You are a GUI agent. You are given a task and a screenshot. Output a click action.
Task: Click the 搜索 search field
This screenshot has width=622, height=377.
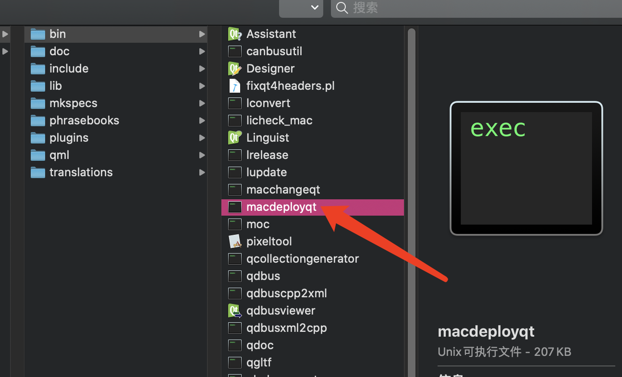point(476,8)
